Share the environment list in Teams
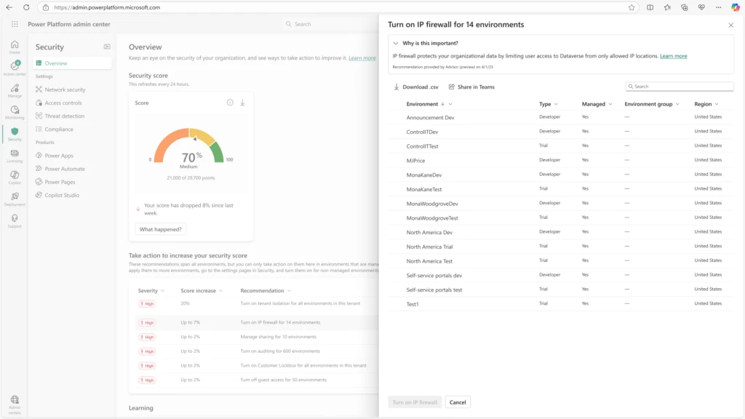745x419 pixels. tap(471, 87)
